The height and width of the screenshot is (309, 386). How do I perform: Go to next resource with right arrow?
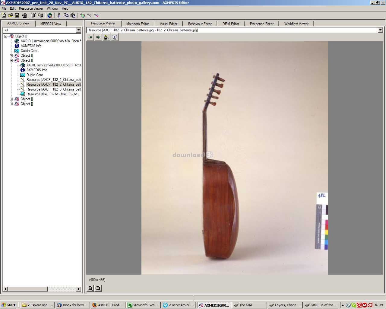pyautogui.click(x=98, y=37)
